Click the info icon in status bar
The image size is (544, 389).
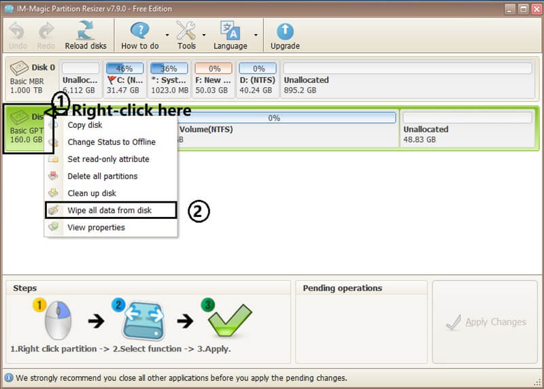coord(9,378)
